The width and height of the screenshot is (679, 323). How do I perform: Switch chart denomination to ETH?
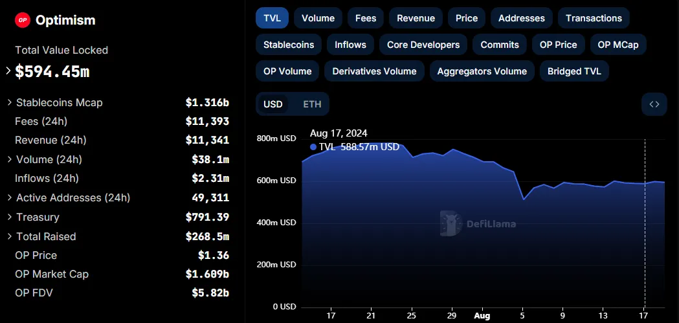[x=312, y=104]
